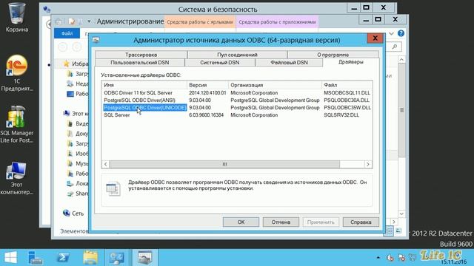474x266 pixels.
Task: Click the PSQLODBC30A.DLL file cell
Action: tap(347, 100)
